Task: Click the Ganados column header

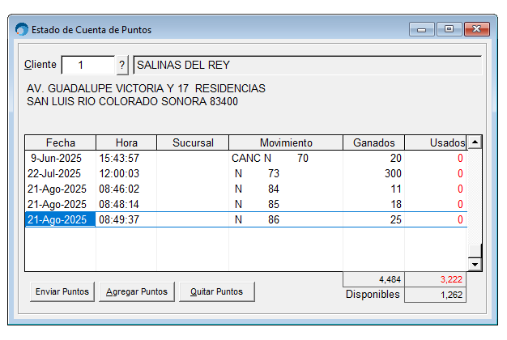Action: coord(373,142)
